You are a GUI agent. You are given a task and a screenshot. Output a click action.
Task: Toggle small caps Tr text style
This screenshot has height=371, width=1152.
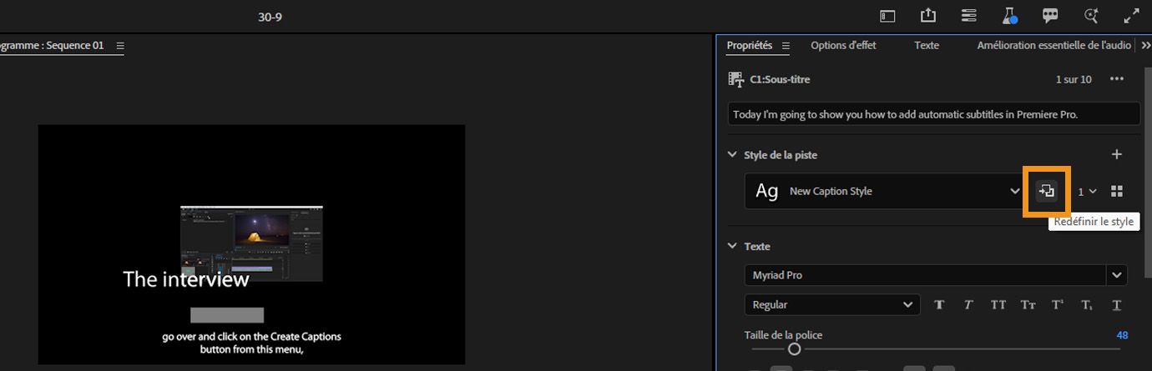point(1028,304)
